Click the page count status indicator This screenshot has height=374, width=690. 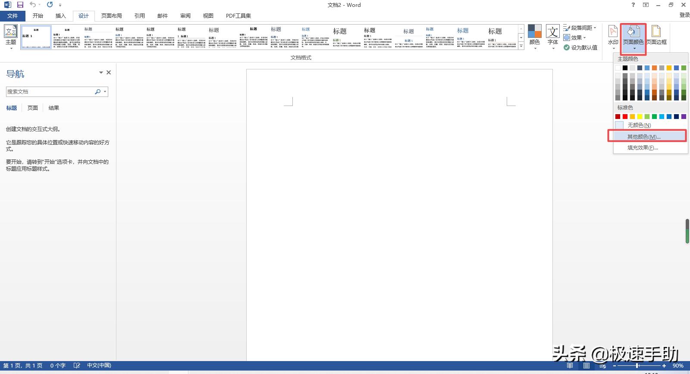point(23,365)
